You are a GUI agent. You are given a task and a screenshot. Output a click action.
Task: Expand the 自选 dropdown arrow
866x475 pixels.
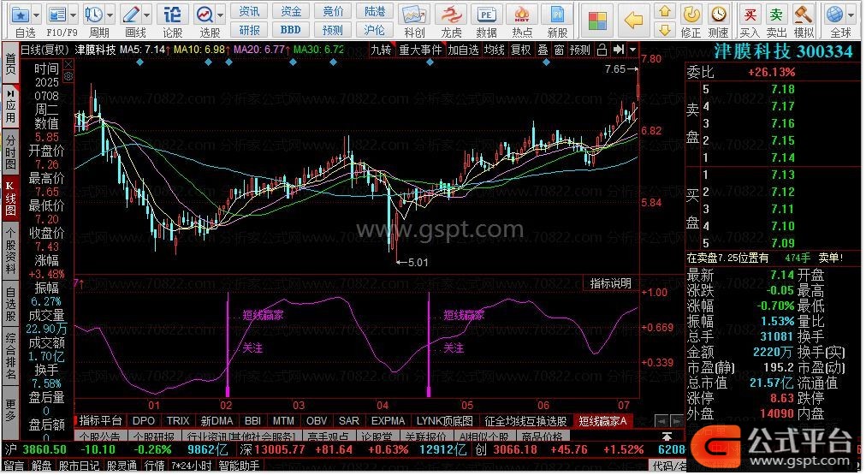point(37,15)
